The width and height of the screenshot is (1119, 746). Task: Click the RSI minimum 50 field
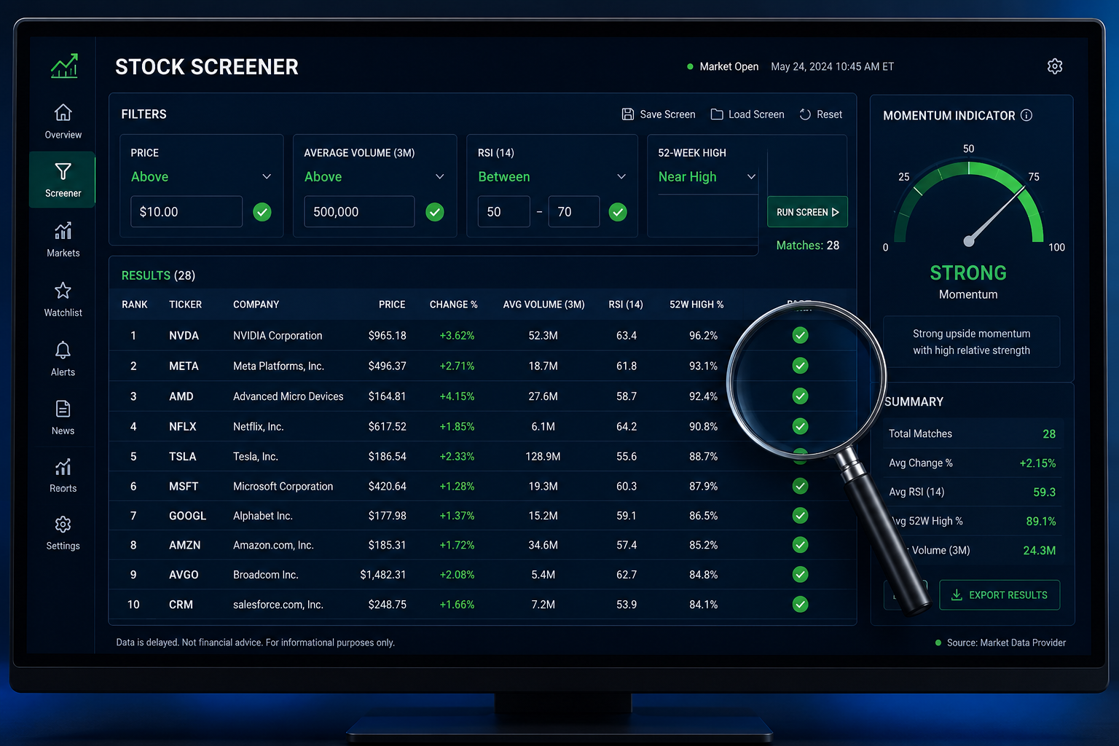503,212
